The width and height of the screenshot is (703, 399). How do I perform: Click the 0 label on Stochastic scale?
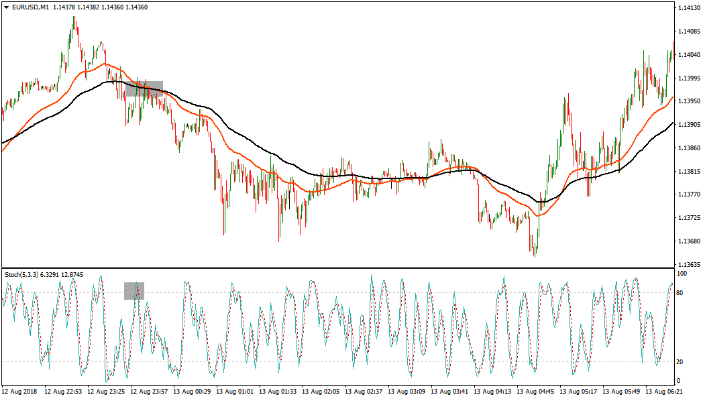[678, 381]
